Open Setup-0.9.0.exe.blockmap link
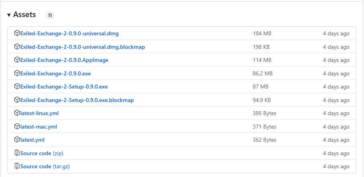The height and width of the screenshot is (177, 364). pyautogui.click(x=77, y=100)
